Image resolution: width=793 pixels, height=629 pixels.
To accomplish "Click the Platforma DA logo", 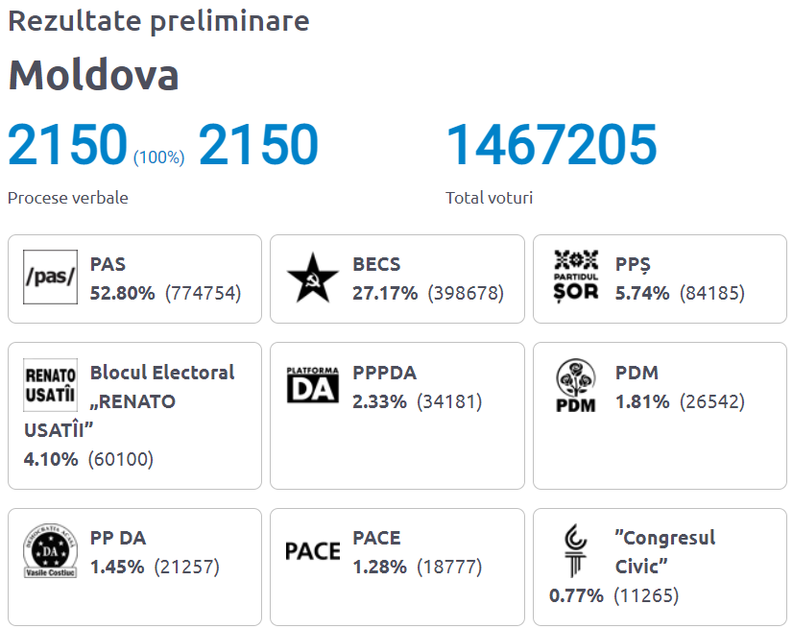I will [313, 384].
